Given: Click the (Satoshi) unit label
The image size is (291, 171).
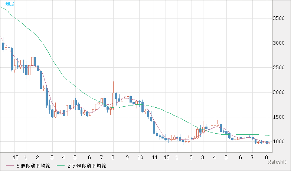Looking at the screenshot, I should point(277,162).
